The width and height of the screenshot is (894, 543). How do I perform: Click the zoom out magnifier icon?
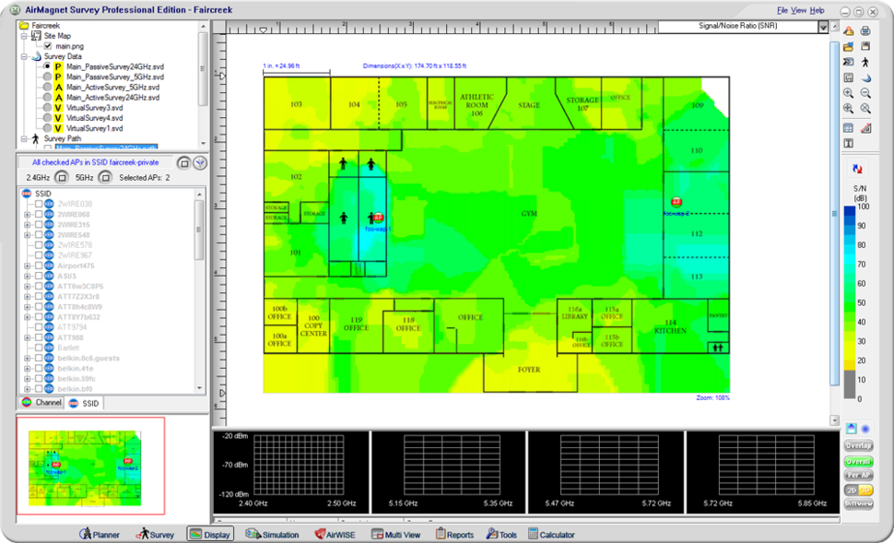pyautogui.click(x=865, y=92)
